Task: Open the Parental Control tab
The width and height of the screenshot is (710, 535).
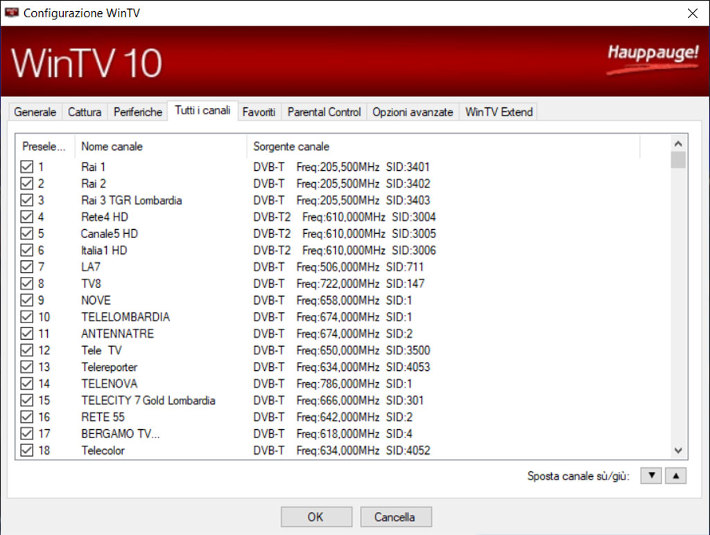Action: [x=324, y=112]
